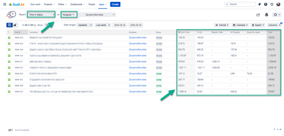Open the Dashboards menu
Image resolution: width=284 pixels, height=136 pixels.
coord(77,4)
